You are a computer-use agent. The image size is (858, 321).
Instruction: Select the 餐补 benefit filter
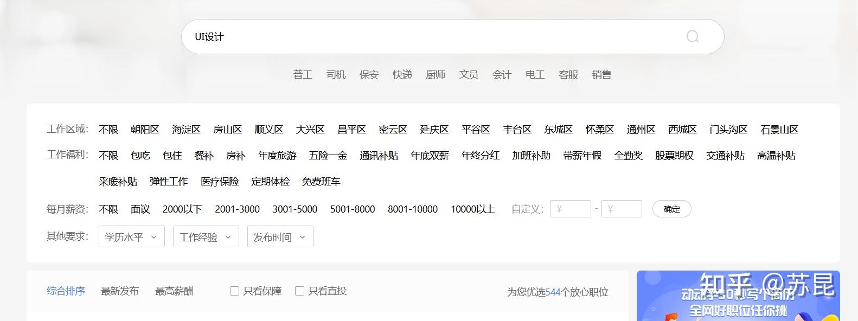(x=204, y=156)
